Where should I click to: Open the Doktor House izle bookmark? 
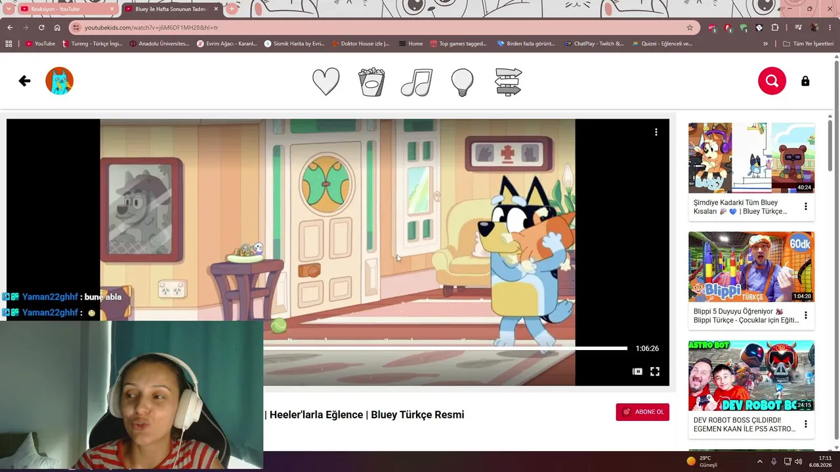pyautogui.click(x=360, y=44)
